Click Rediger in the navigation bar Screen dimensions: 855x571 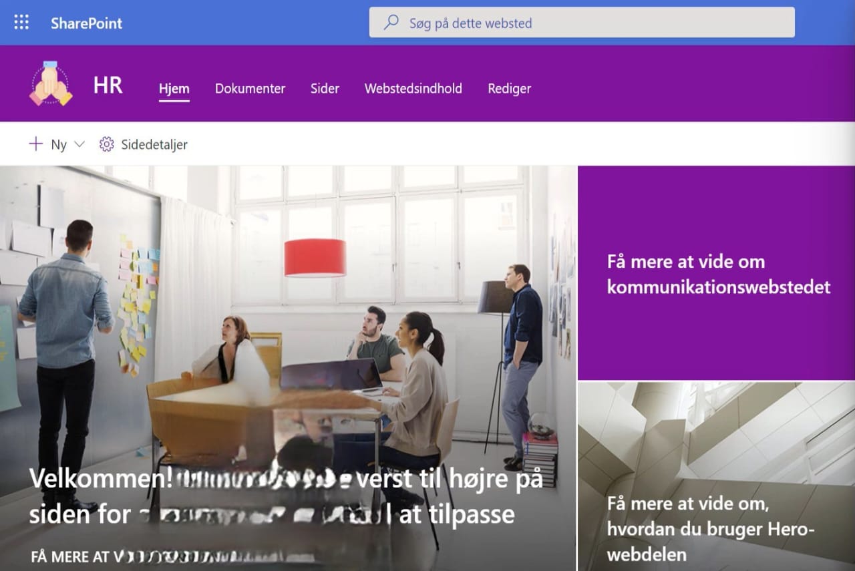(510, 88)
